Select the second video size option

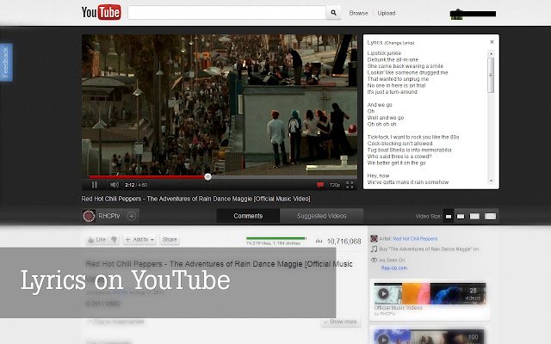[461, 216]
